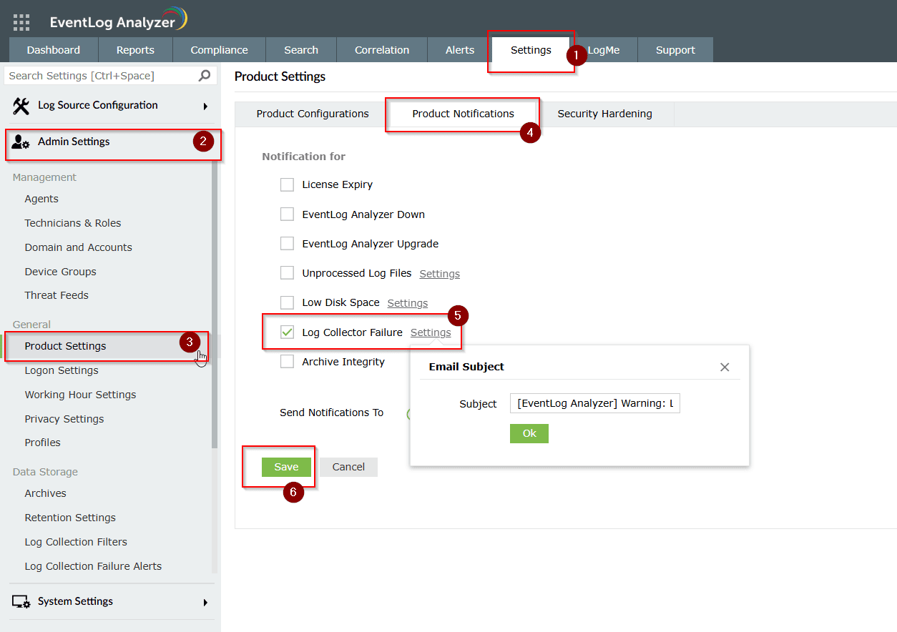The height and width of the screenshot is (632, 897).
Task: Expand the System Settings section arrow
Action: (x=205, y=602)
